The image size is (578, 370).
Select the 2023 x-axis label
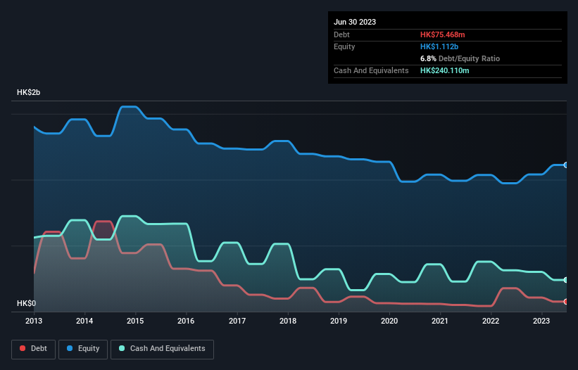(x=541, y=321)
